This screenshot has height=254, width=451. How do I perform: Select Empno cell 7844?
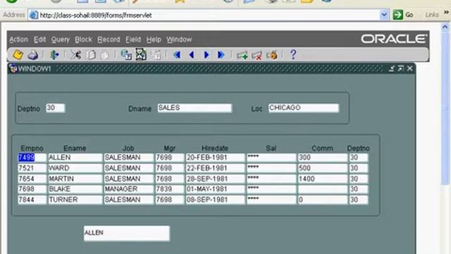click(32, 200)
